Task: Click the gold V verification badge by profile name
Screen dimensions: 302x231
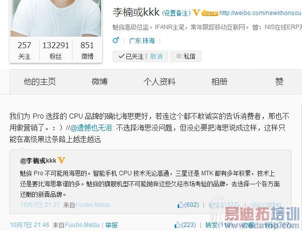Action: coord(196,13)
